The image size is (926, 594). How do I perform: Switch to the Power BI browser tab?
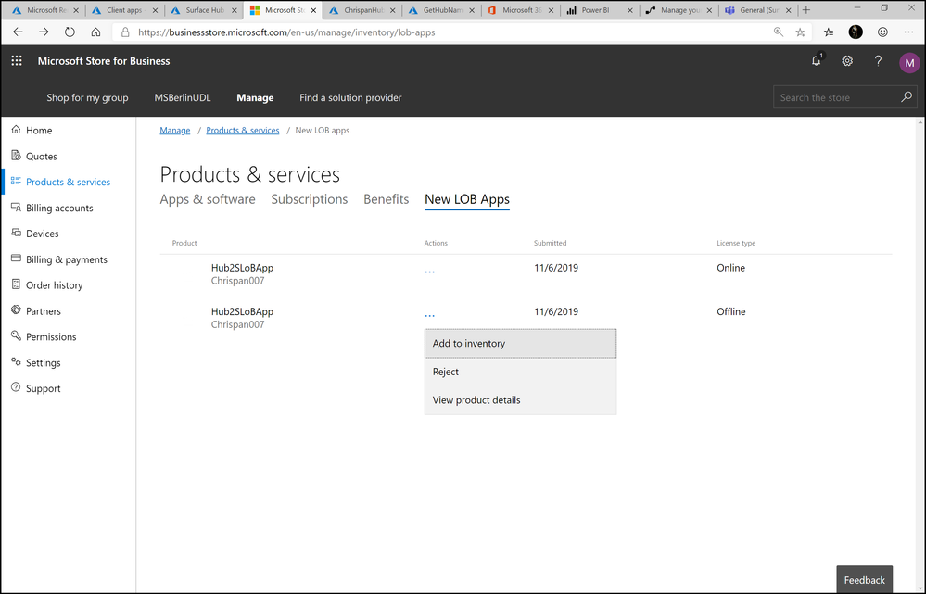pos(600,10)
